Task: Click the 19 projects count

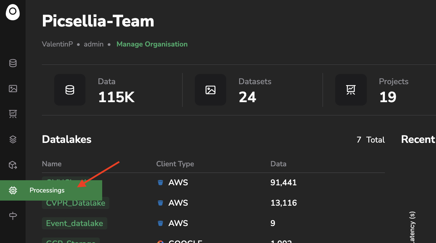Action: (x=388, y=97)
